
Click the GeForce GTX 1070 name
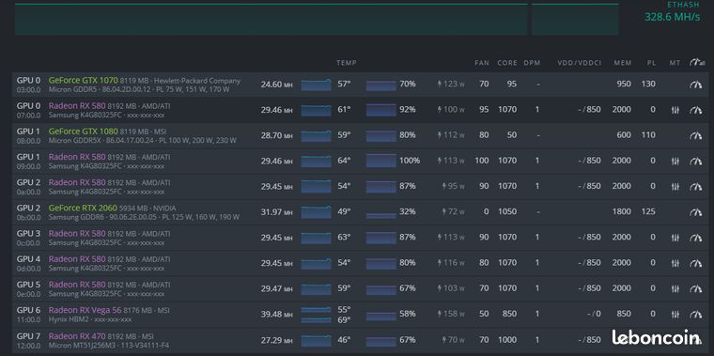tap(83, 80)
